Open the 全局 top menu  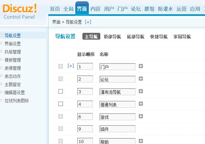tap(68, 9)
